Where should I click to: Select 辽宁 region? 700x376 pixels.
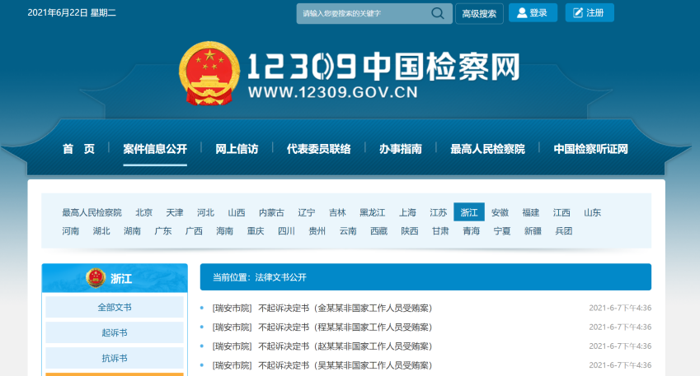(x=306, y=212)
